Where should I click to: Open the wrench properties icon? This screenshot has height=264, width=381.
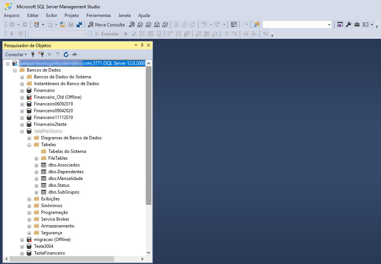pos(349,24)
